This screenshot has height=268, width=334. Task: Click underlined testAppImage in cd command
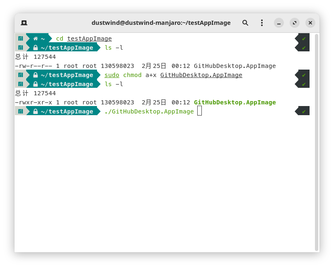coord(90,39)
